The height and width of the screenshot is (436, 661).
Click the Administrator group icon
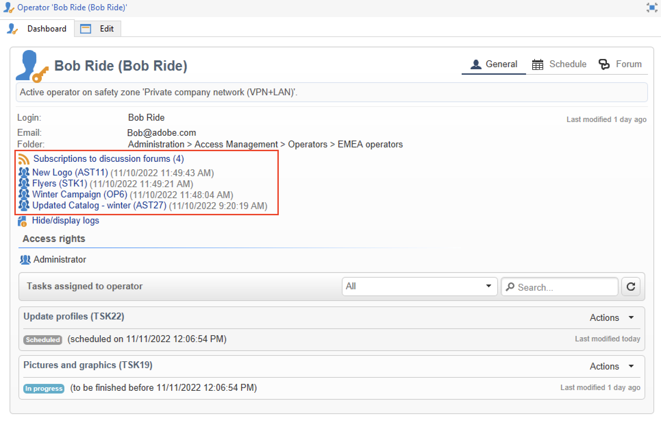[x=25, y=260]
